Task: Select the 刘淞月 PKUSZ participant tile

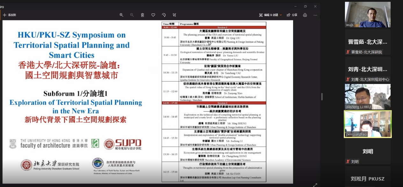Action: [368, 177]
